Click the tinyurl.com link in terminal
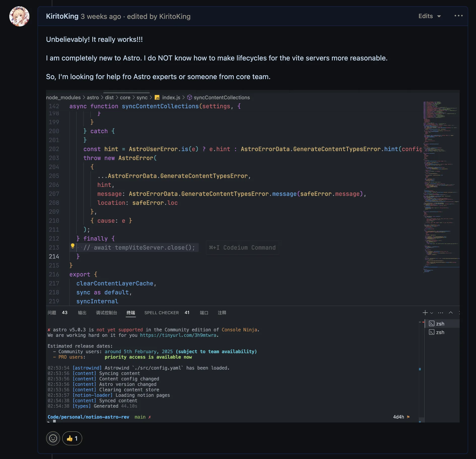476x459 pixels. pyautogui.click(x=178, y=335)
